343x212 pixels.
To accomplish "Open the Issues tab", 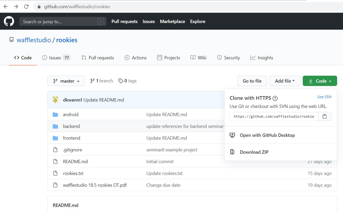I will (x=56, y=58).
